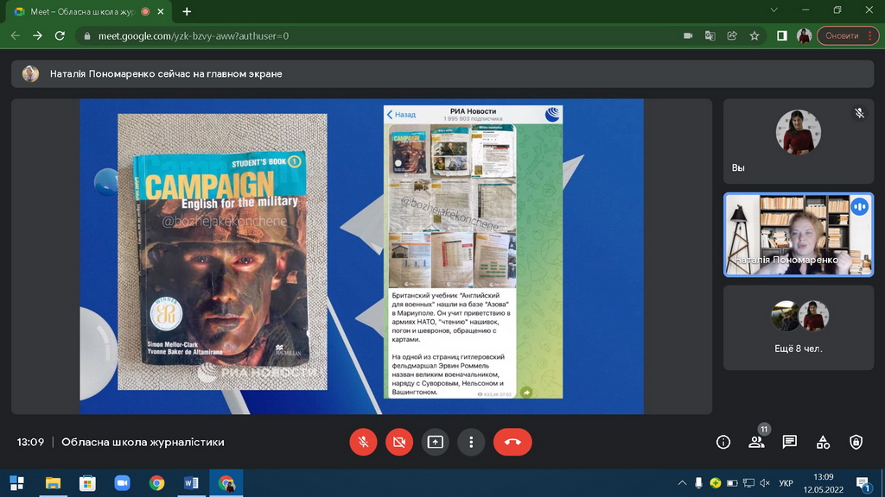Open a new browser tab

187,11
